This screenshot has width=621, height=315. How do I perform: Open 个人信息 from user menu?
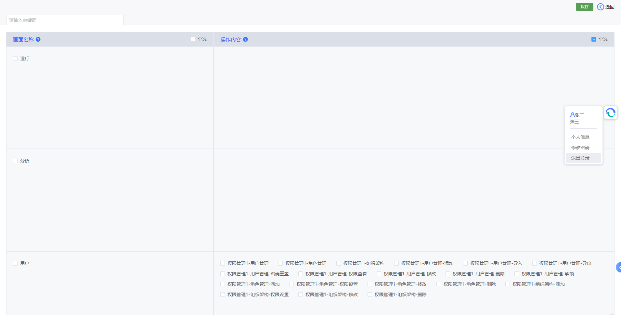coord(580,137)
